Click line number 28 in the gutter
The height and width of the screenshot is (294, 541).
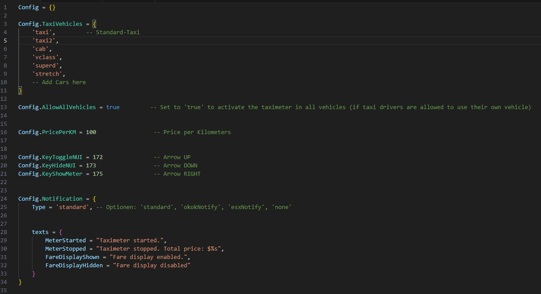tap(5, 232)
